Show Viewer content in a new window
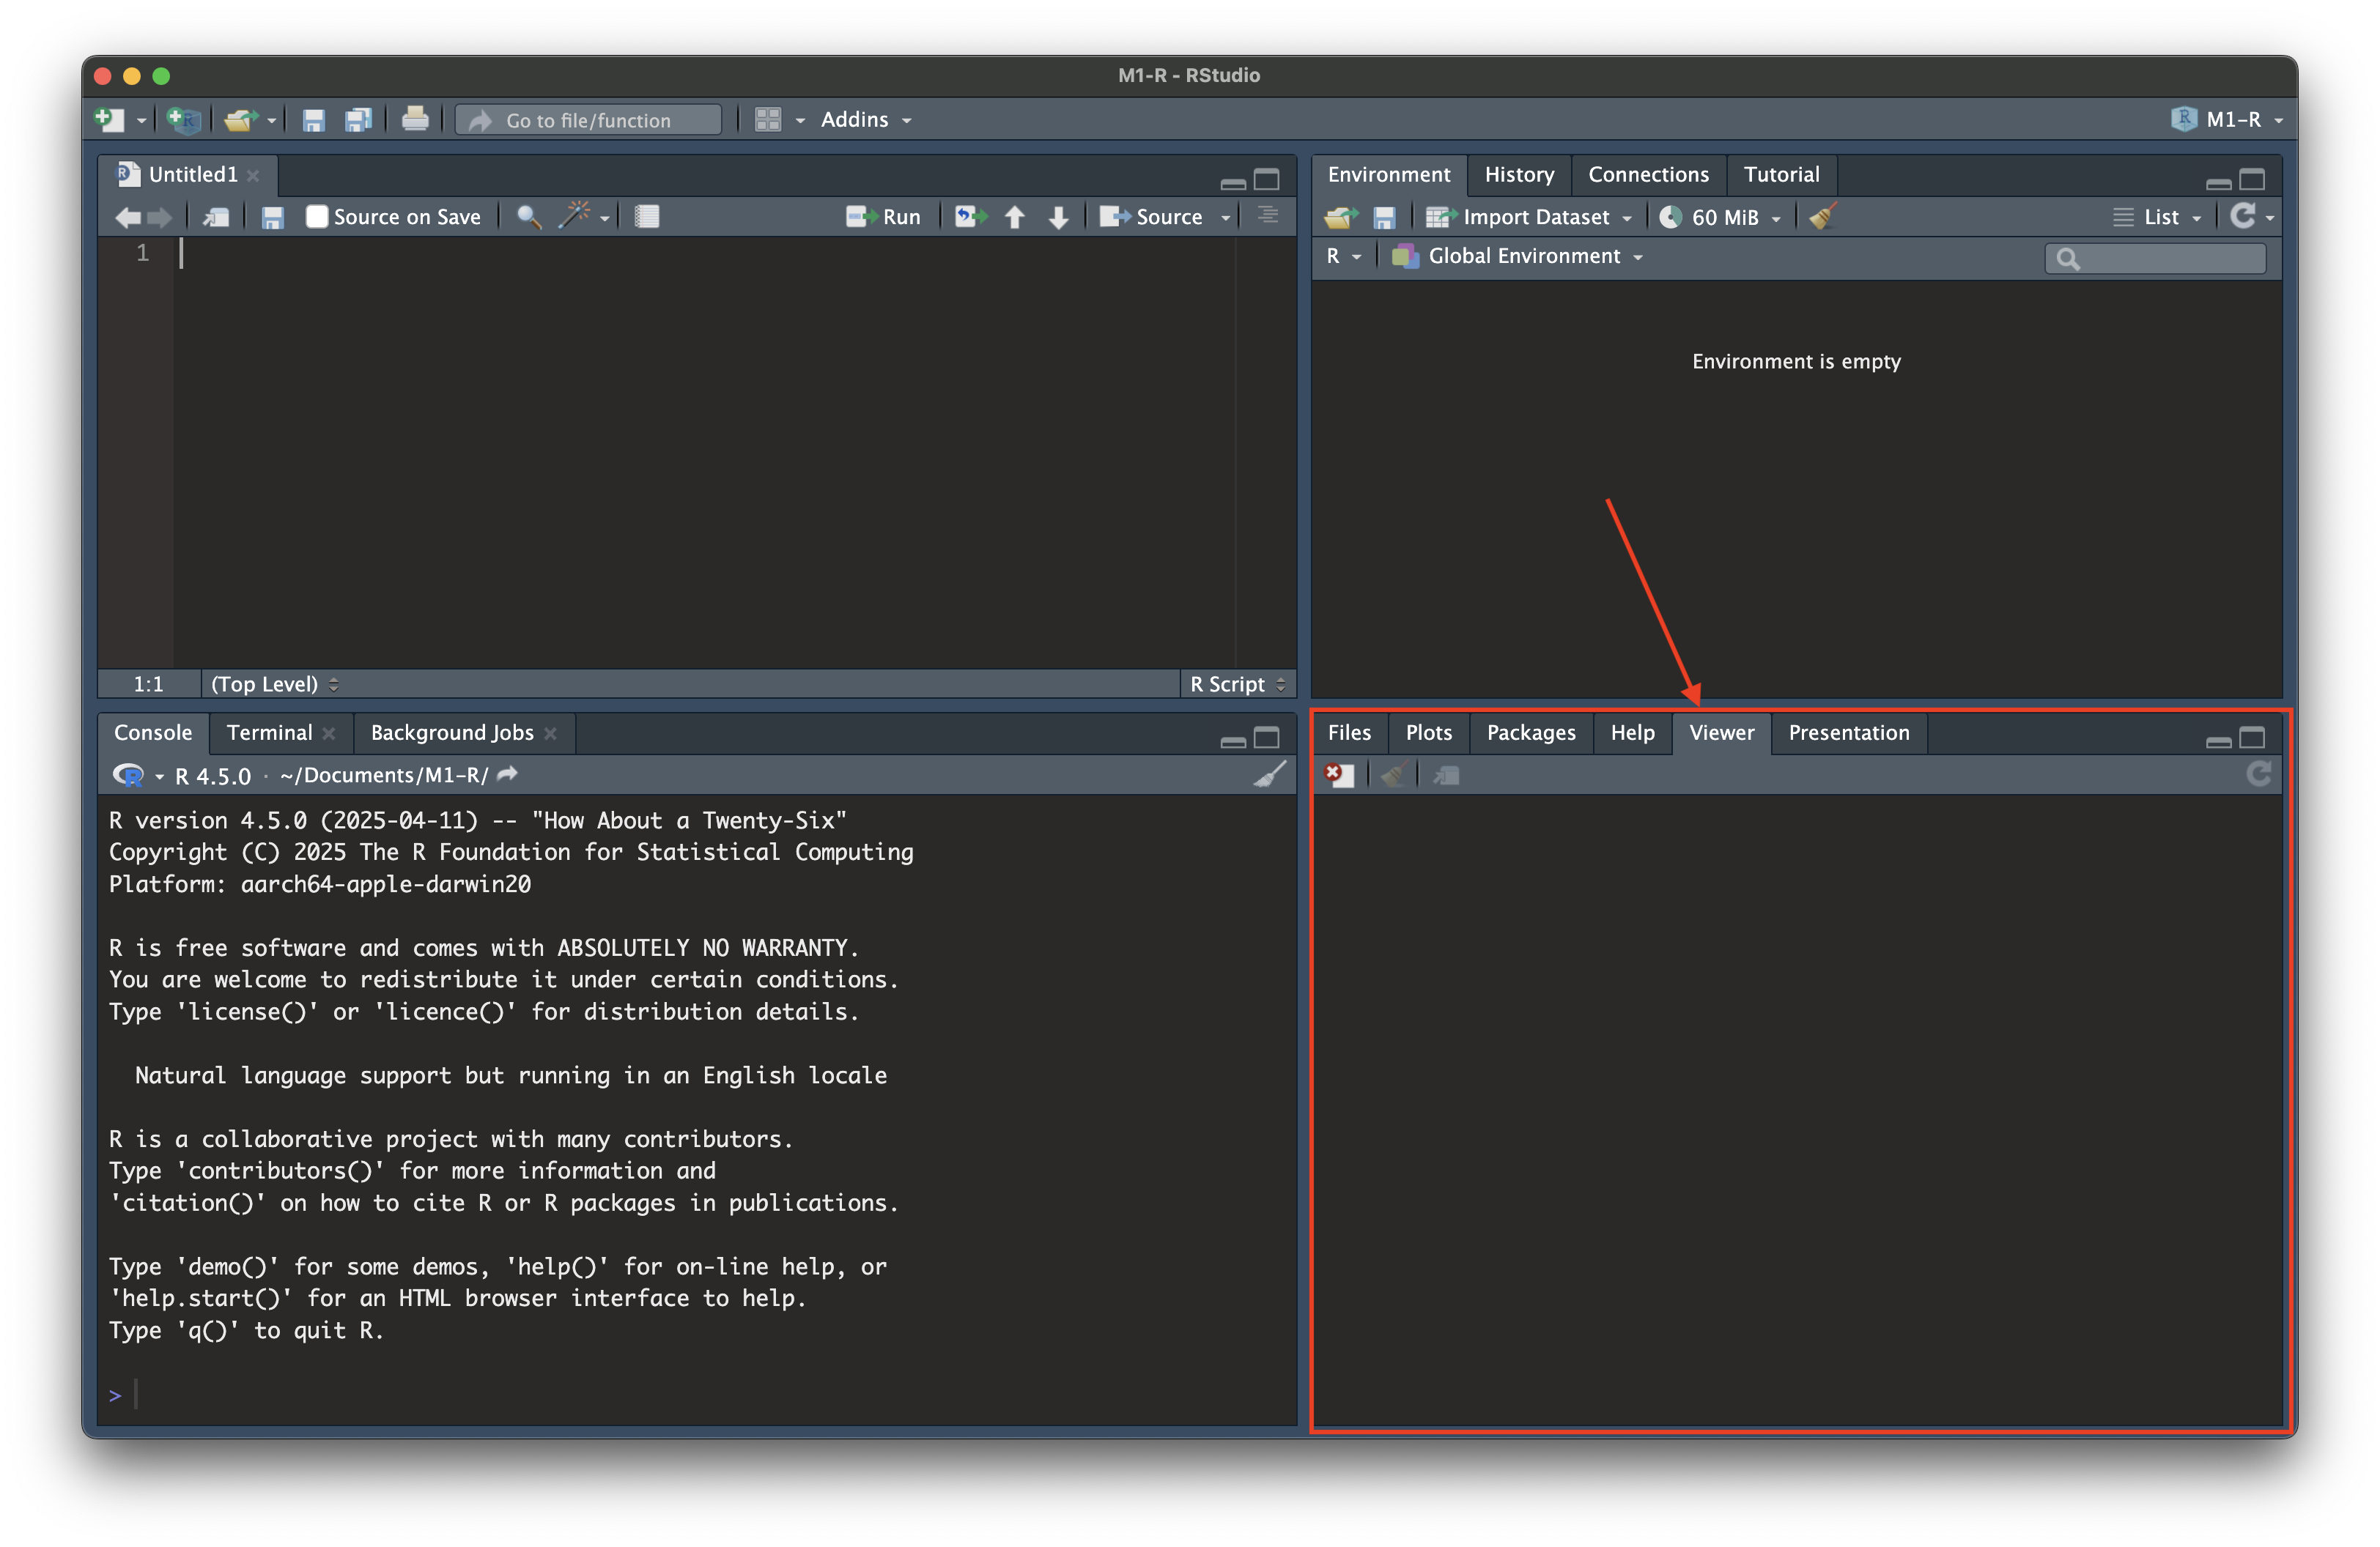 pyautogui.click(x=1446, y=774)
